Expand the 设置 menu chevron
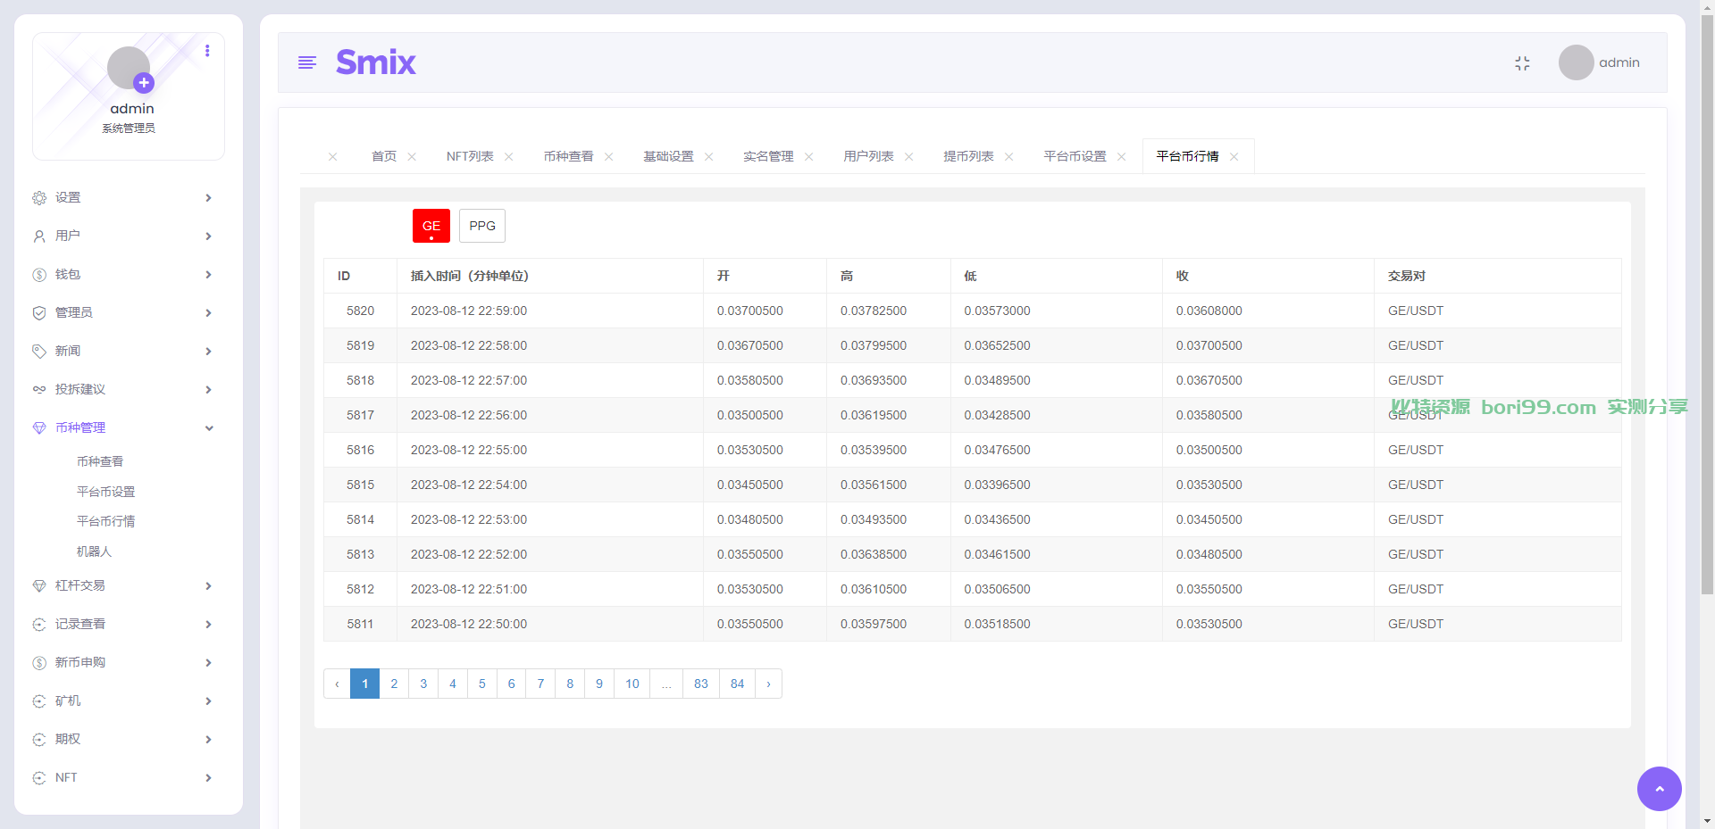This screenshot has height=829, width=1715. click(x=208, y=198)
